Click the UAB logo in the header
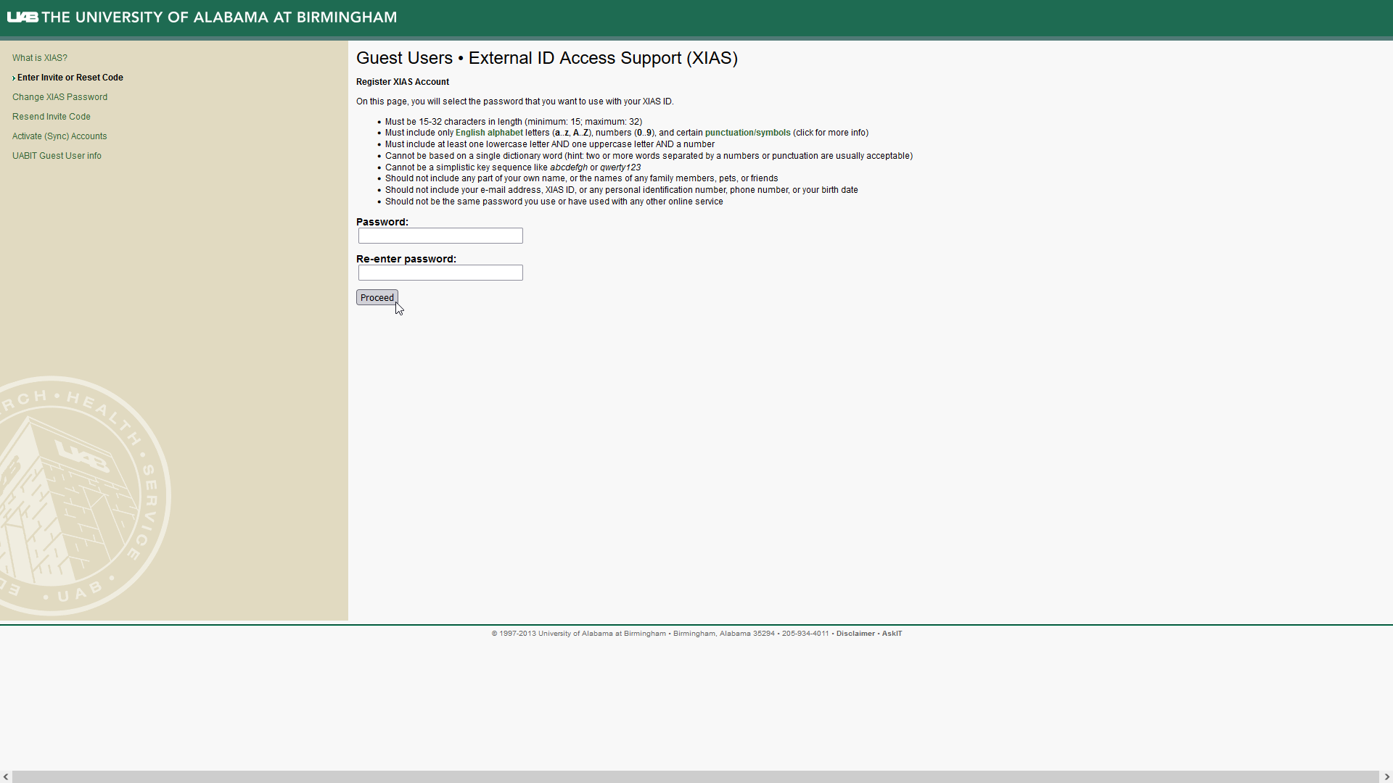 (22, 17)
